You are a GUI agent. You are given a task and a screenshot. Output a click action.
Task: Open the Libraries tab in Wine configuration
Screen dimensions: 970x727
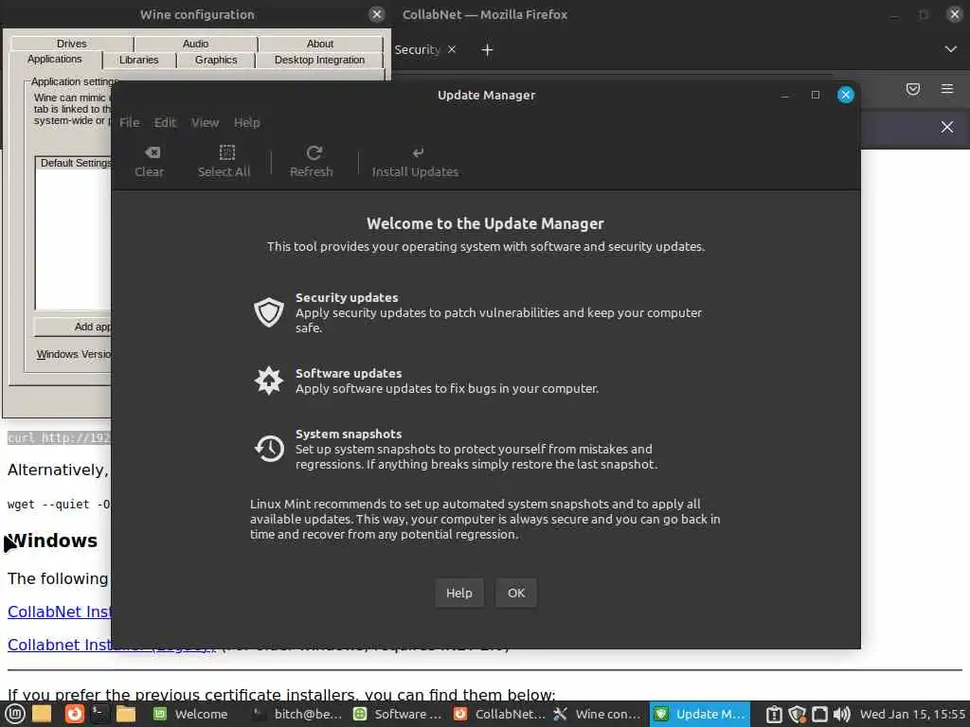138,60
